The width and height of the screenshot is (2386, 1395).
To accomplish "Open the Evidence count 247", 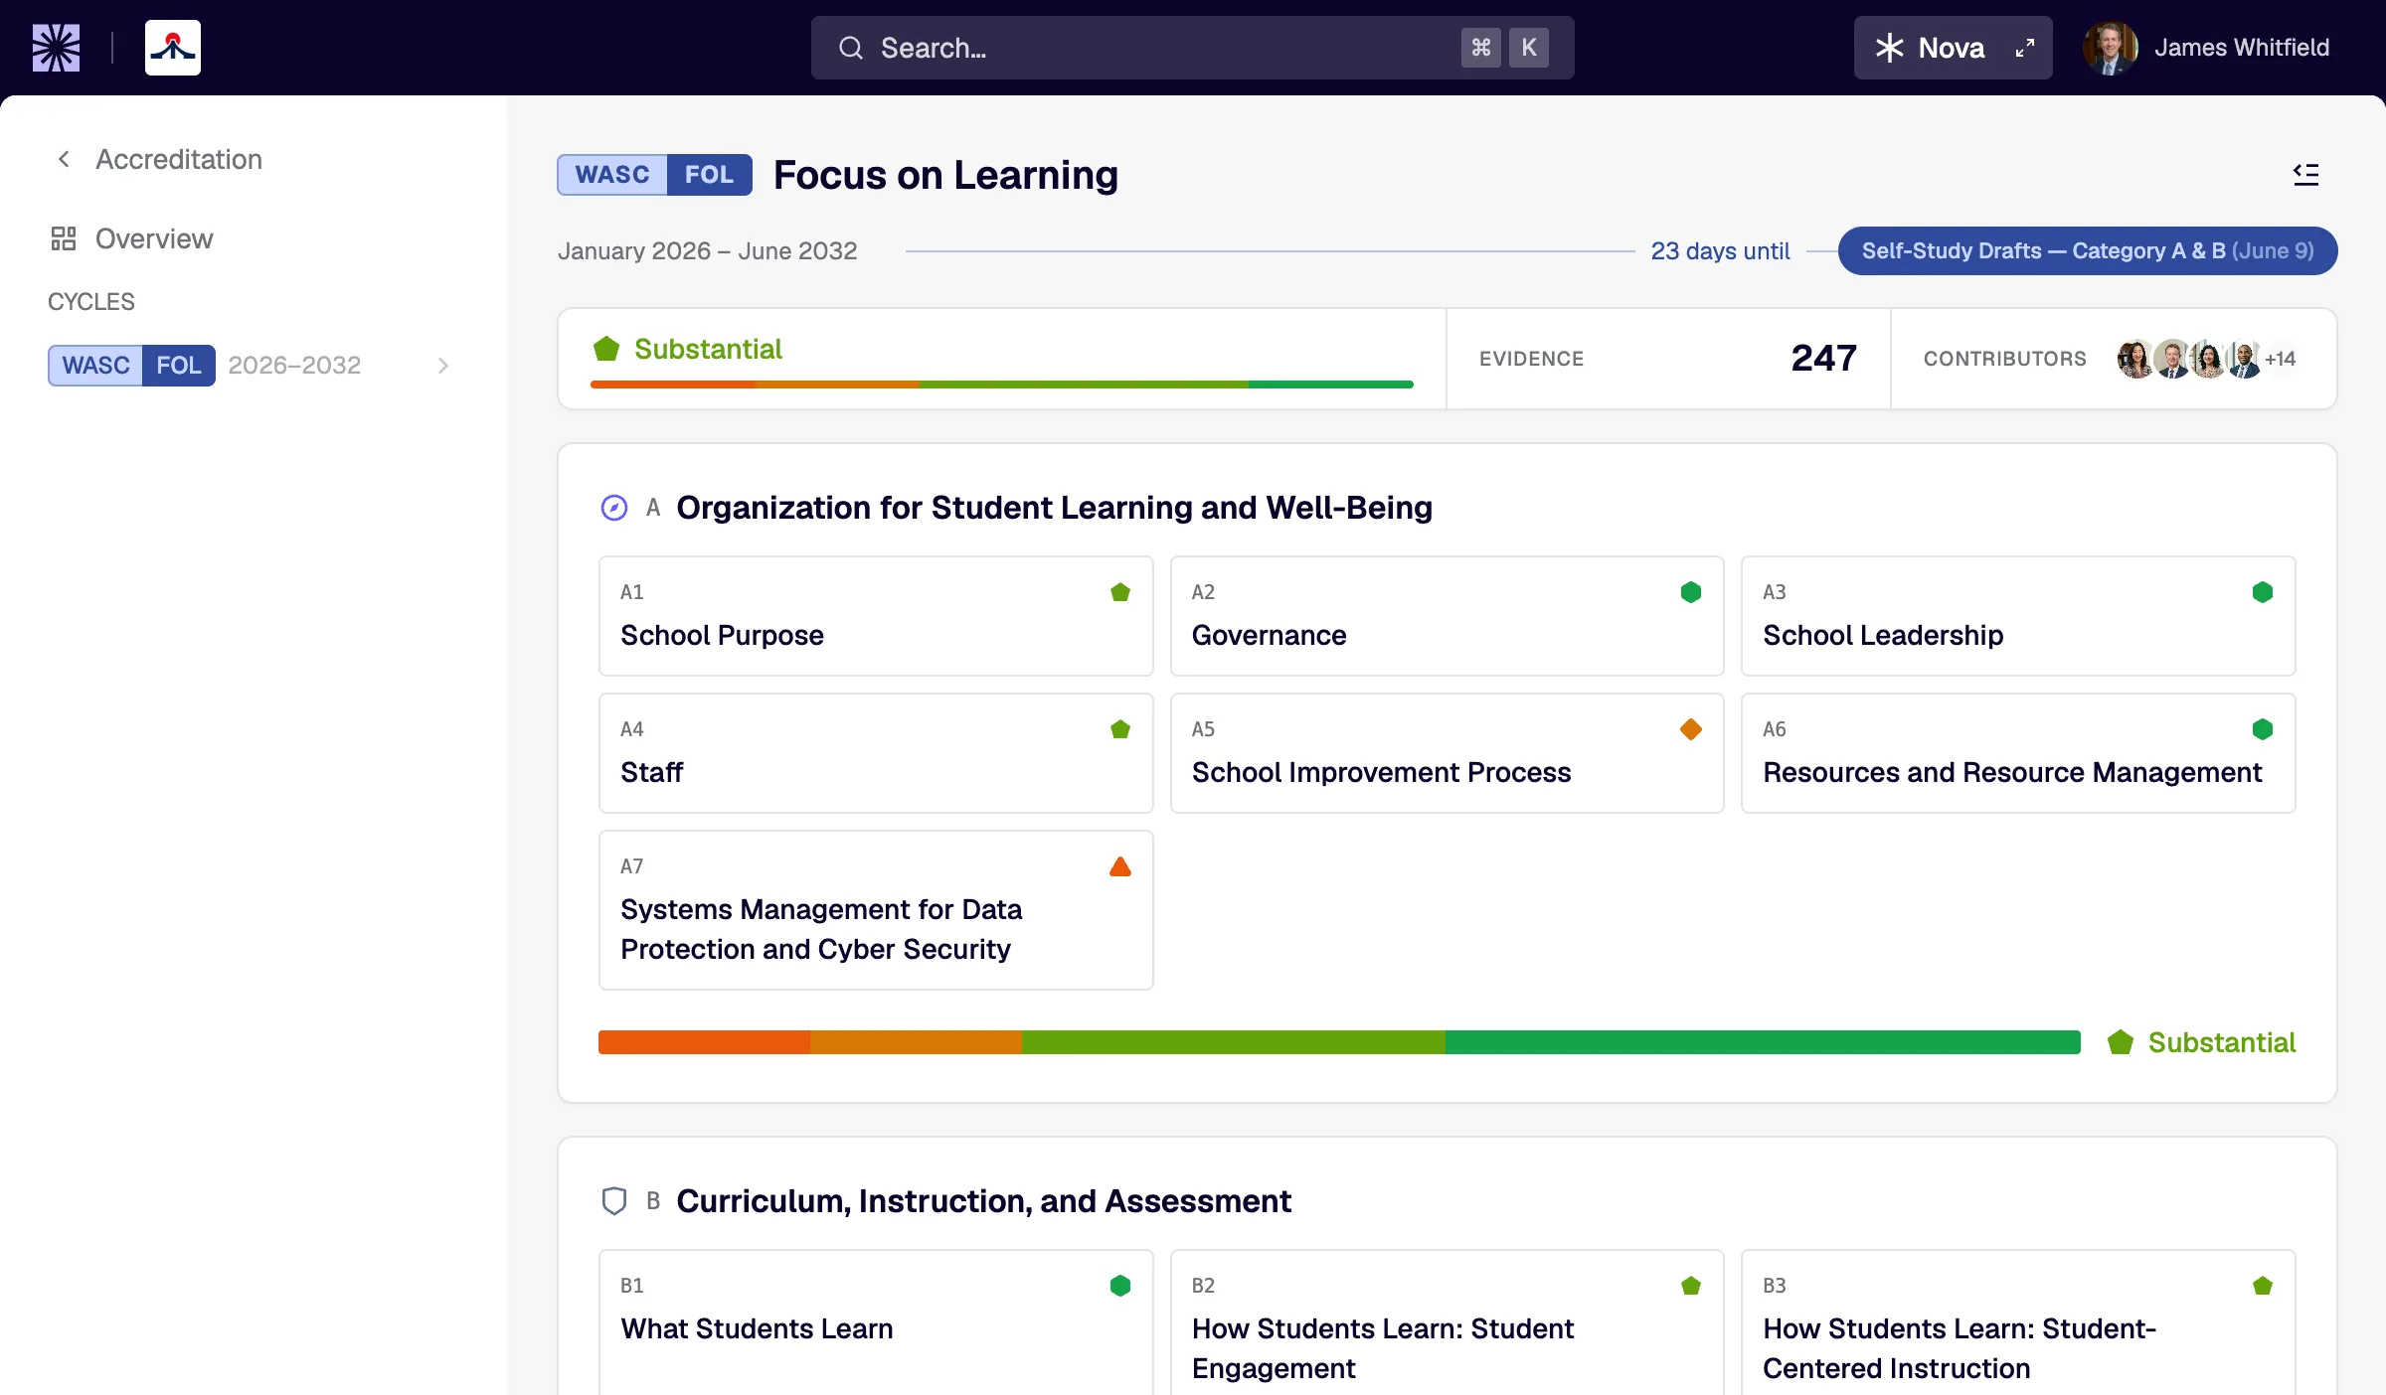I will click(1823, 359).
